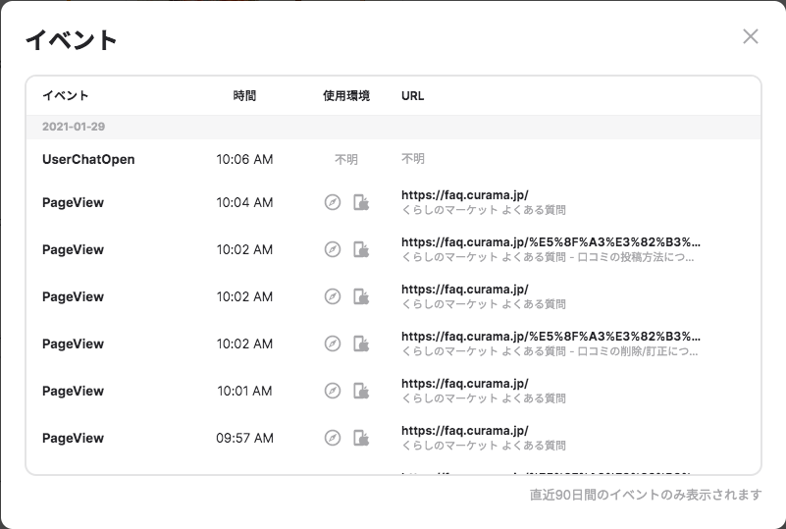Click Apple device icon in 10:04 AM row
The width and height of the screenshot is (786, 529).
pyautogui.click(x=361, y=202)
